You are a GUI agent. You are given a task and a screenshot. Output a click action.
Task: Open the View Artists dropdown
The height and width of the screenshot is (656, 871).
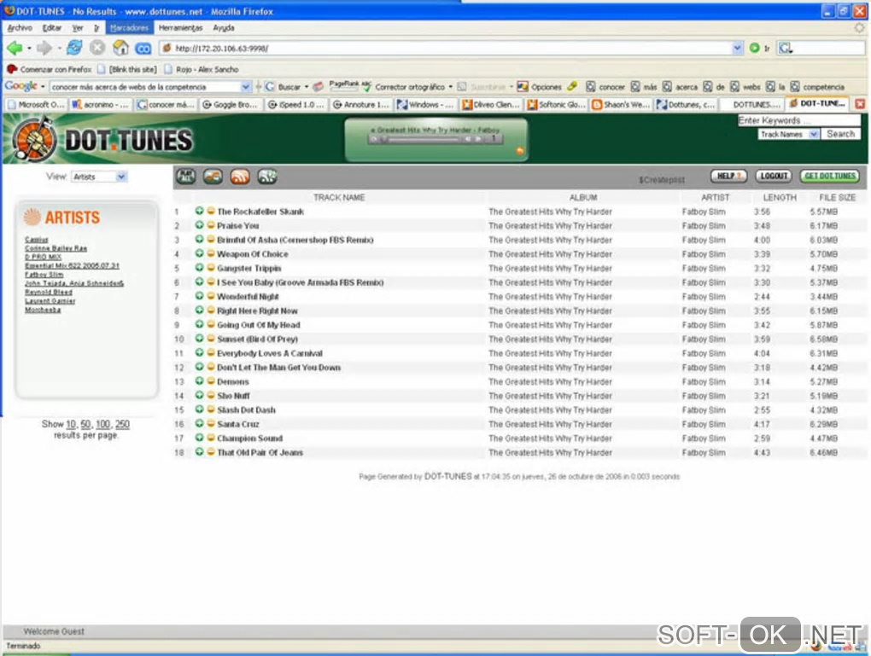99,177
